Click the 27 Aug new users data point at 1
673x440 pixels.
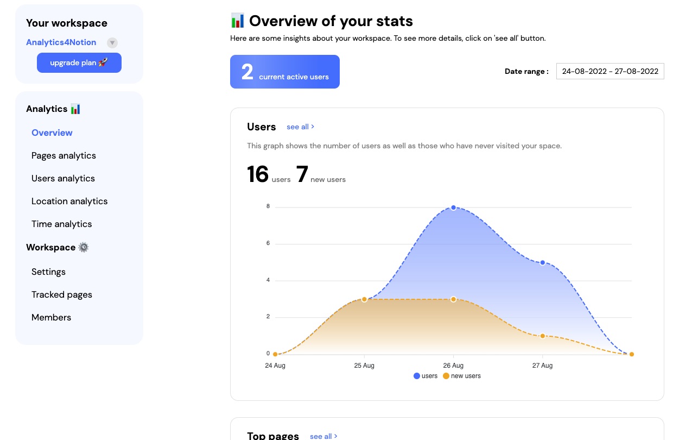point(542,336)
